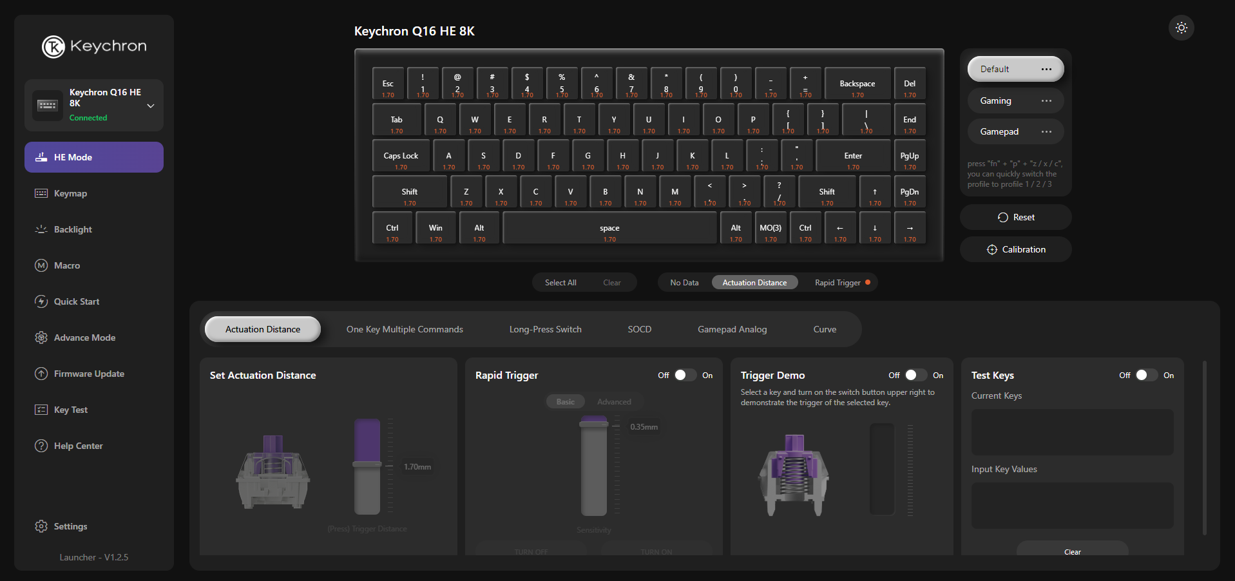
Task: Click the Input Key Values field
Action: pyautogui.click(x=1073, y=506)
